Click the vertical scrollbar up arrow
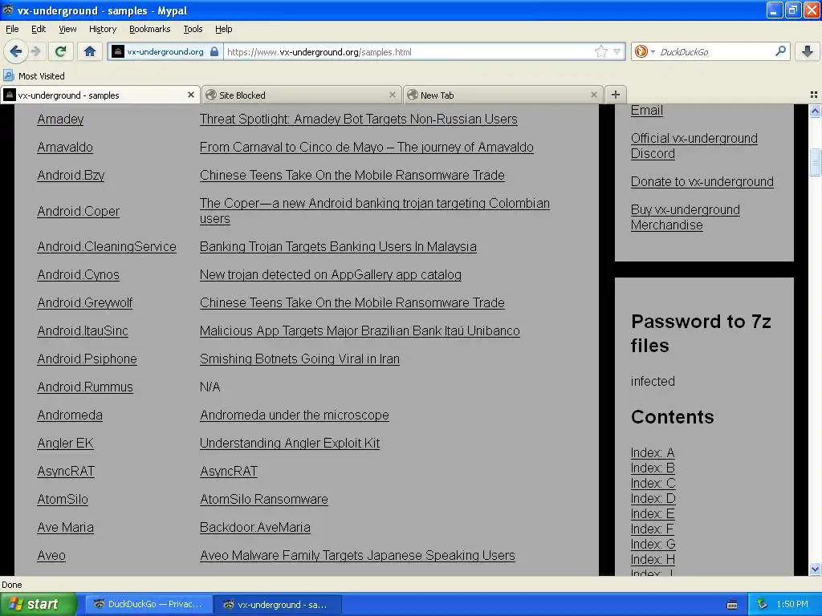Viewport: 822px width, 616px height. pos(815,111)
